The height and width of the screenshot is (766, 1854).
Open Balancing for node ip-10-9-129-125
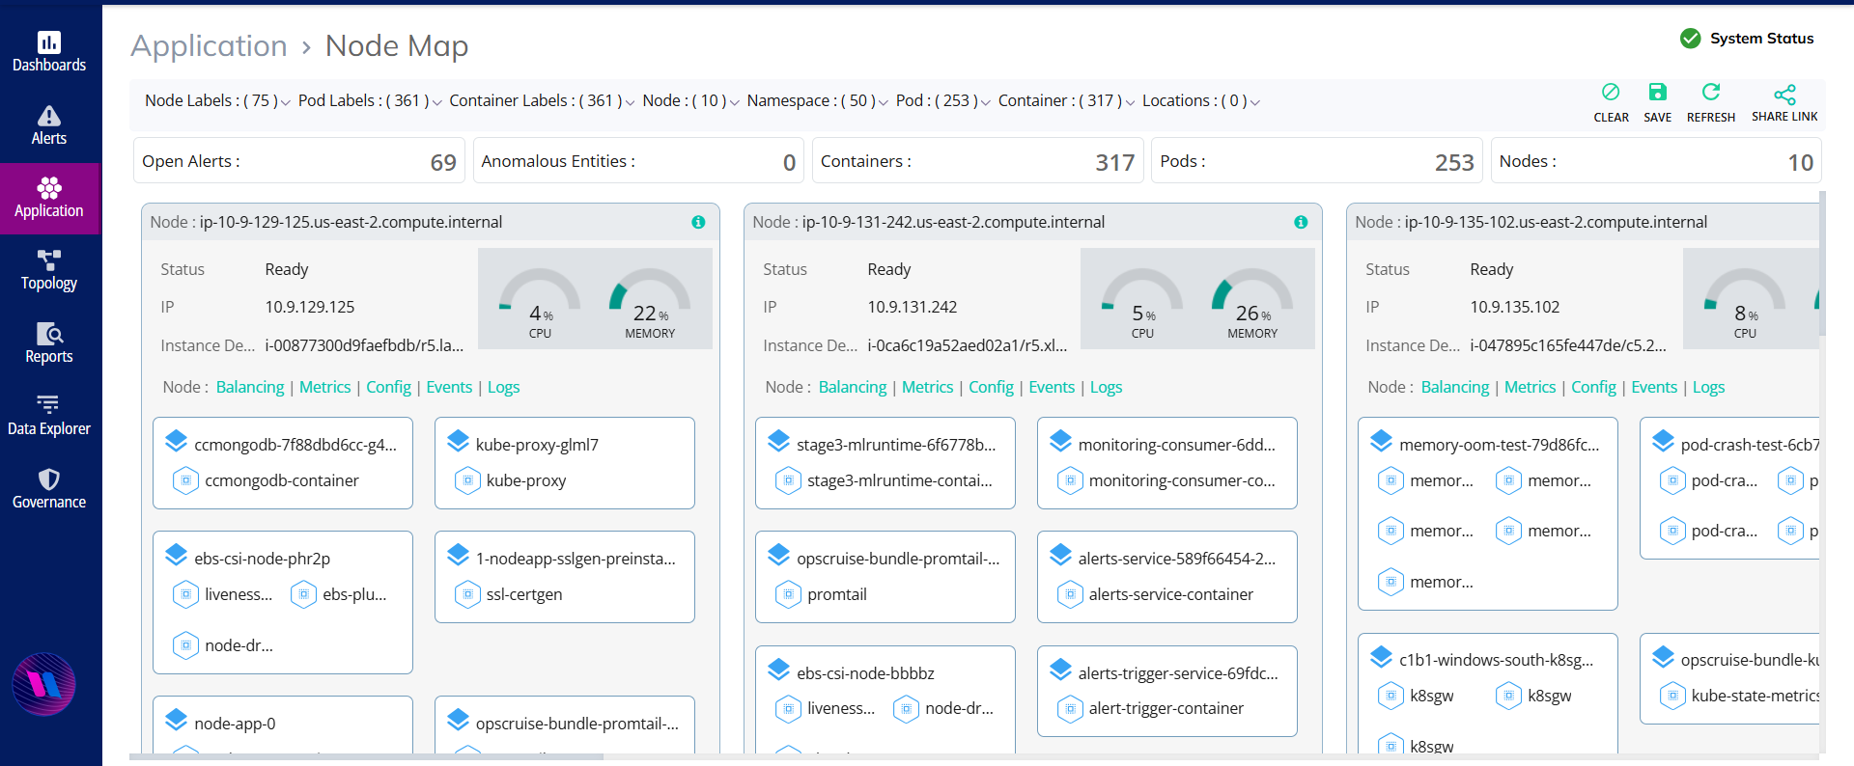(250, 387)
